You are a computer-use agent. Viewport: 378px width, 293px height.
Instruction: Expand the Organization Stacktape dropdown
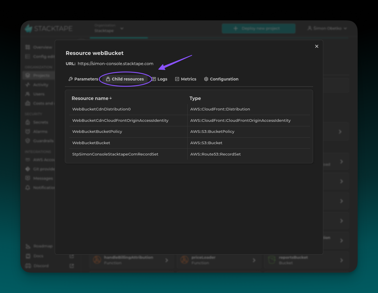[109, 28]
